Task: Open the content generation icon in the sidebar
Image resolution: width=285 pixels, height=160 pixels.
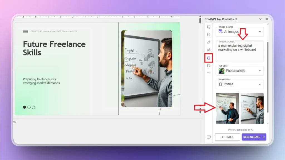Action: click(209, 50)
